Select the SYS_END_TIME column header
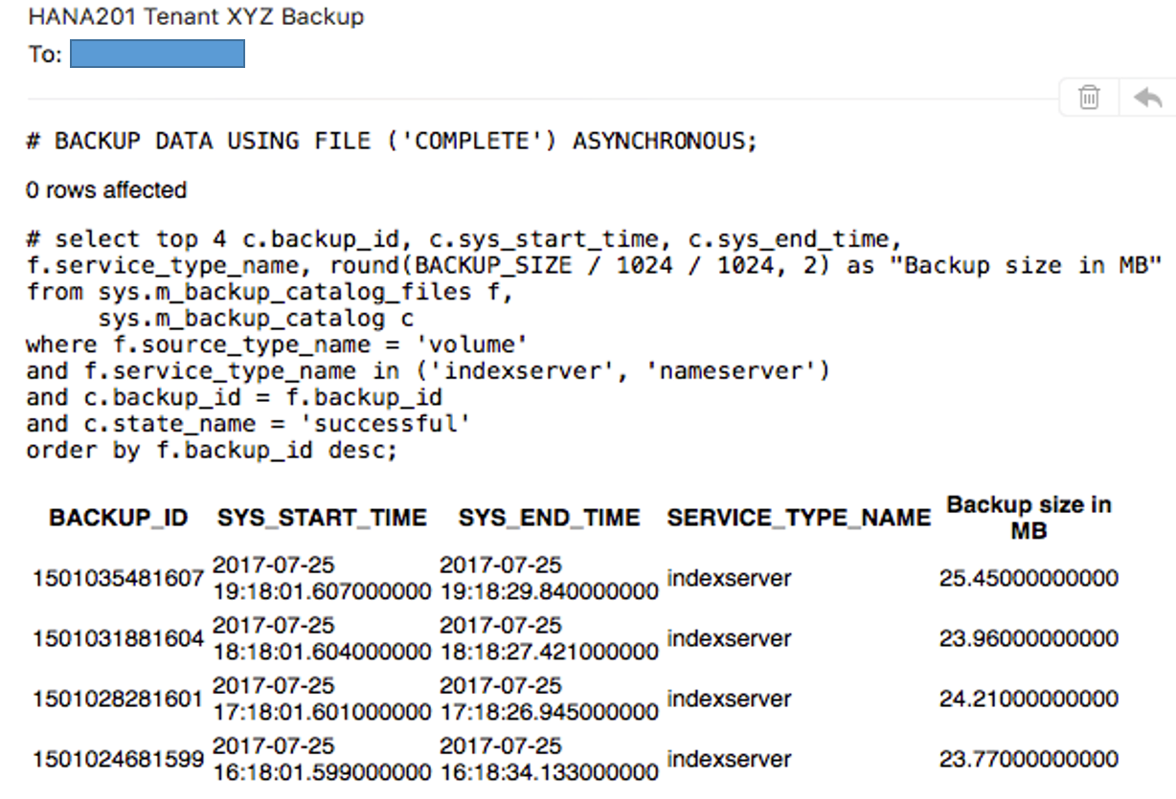 [548, 517]
